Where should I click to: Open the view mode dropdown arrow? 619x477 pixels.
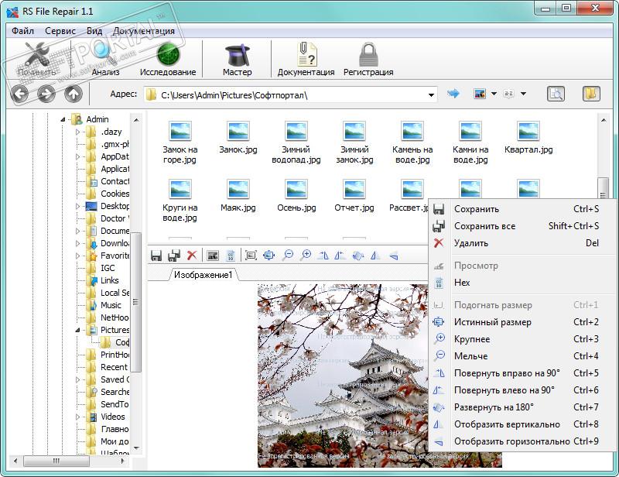(492, 94)
